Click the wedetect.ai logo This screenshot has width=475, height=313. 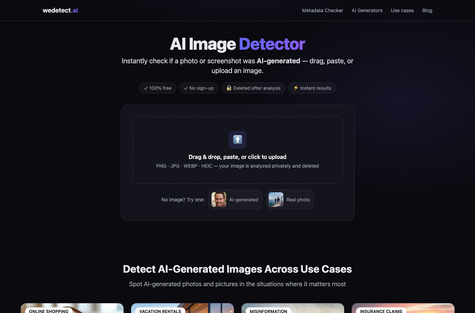pos(60,10)
